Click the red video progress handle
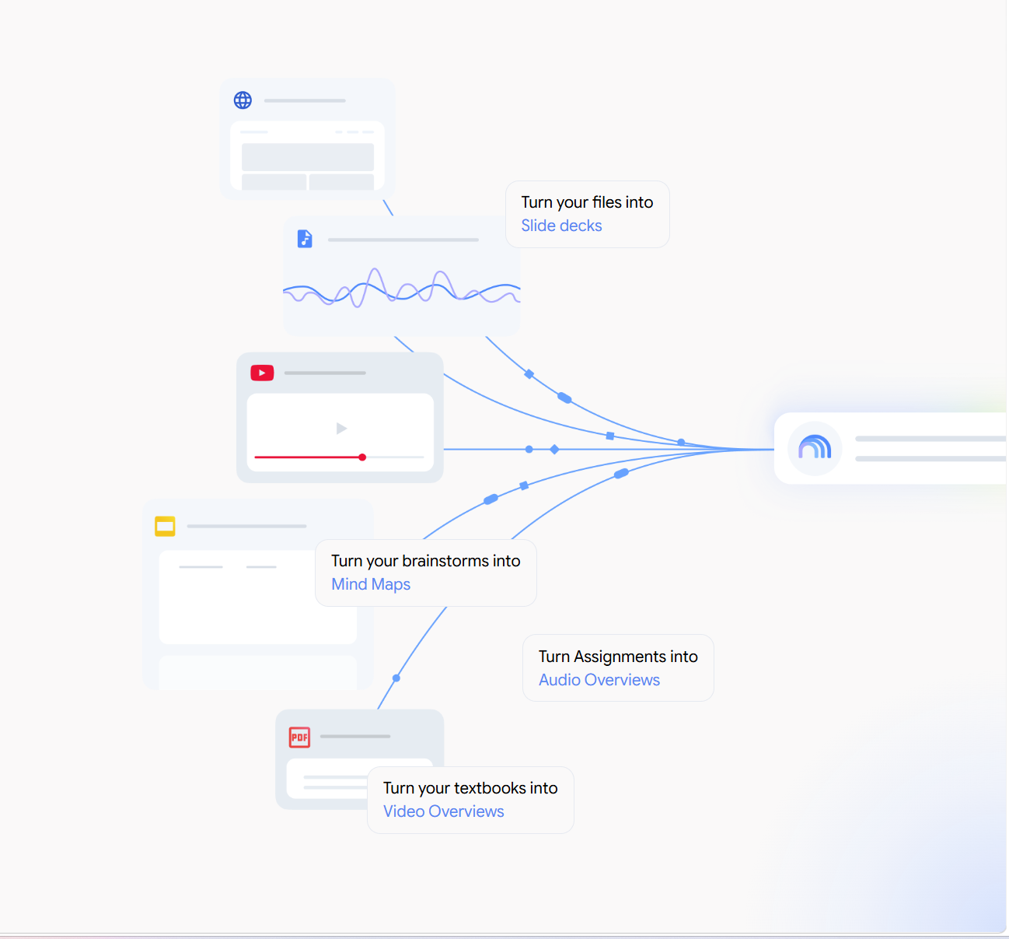Screen dimensions: 1009x939 pos(362,457)
